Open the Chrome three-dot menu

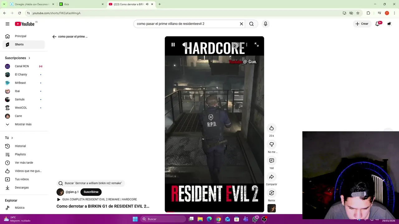(394, 13)
